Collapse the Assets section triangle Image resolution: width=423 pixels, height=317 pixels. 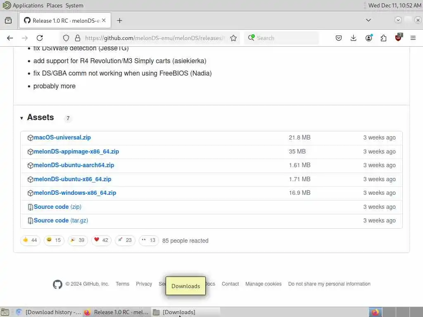click(x=21, y=118)
